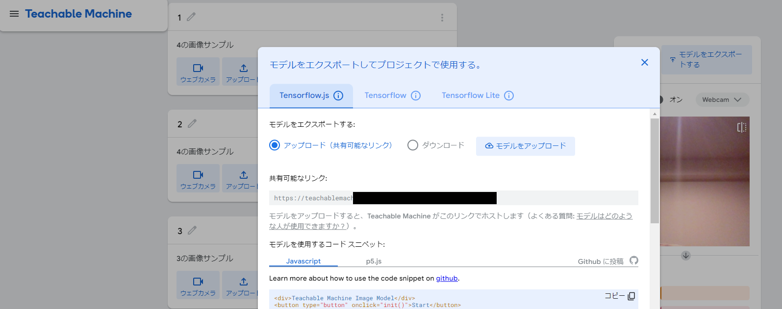Switch to the Tensorflow Lite tab
The height and width of the screenshot is (309, 782).
[x=471, y=95]
